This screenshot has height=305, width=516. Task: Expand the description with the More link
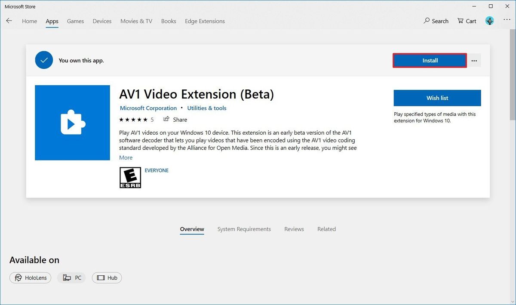point(126,157)
